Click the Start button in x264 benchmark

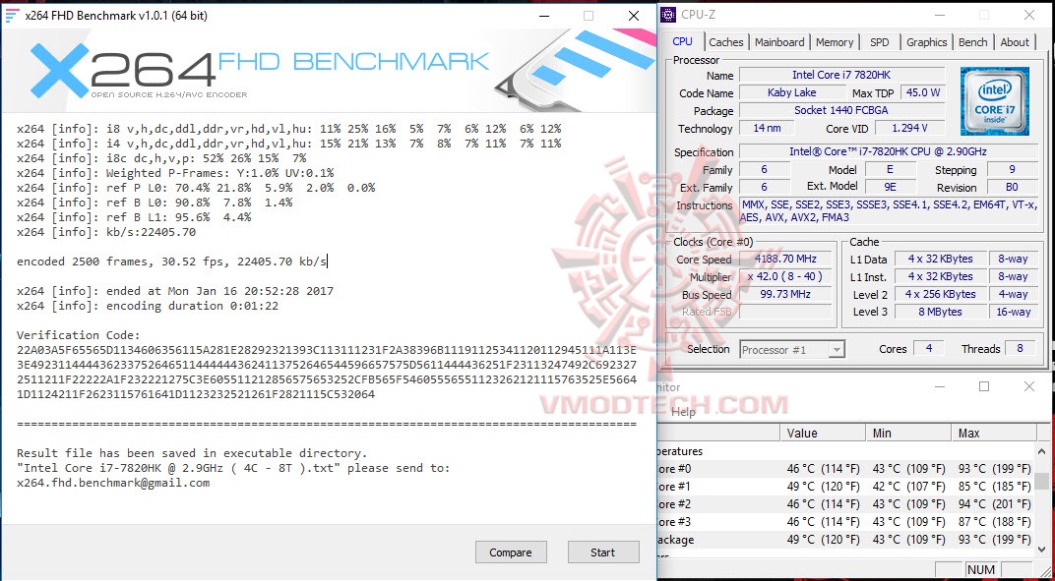point(603,552)
